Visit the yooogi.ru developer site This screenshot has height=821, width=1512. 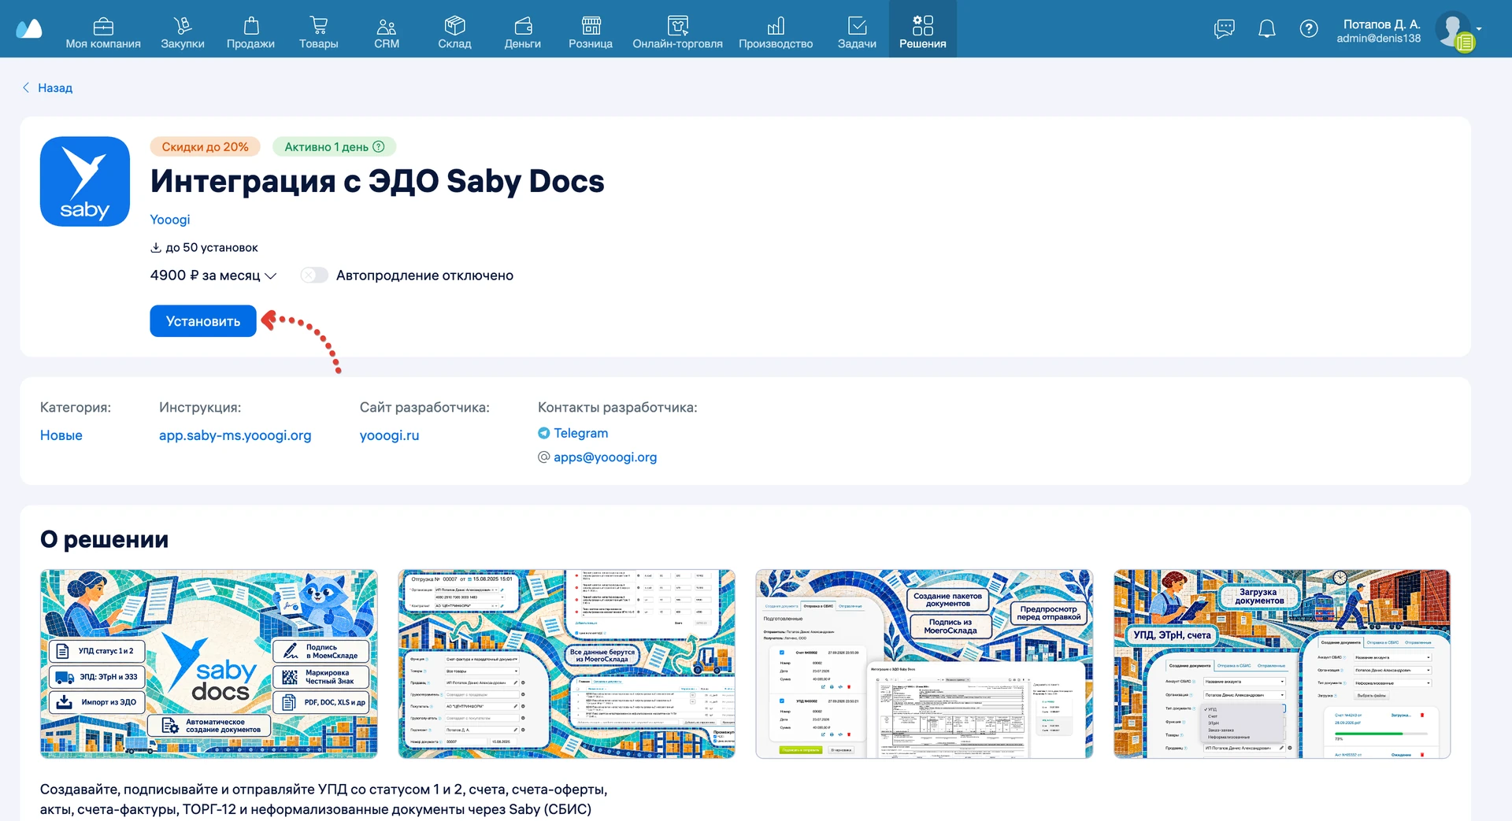coord(389,435)
